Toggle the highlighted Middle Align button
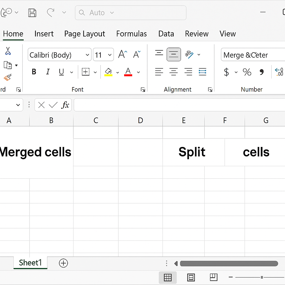The image size is (285, 285). pyautogui.click(x=174, y=54)
